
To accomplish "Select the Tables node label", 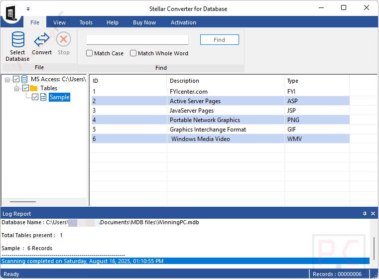I will point(49,88).
